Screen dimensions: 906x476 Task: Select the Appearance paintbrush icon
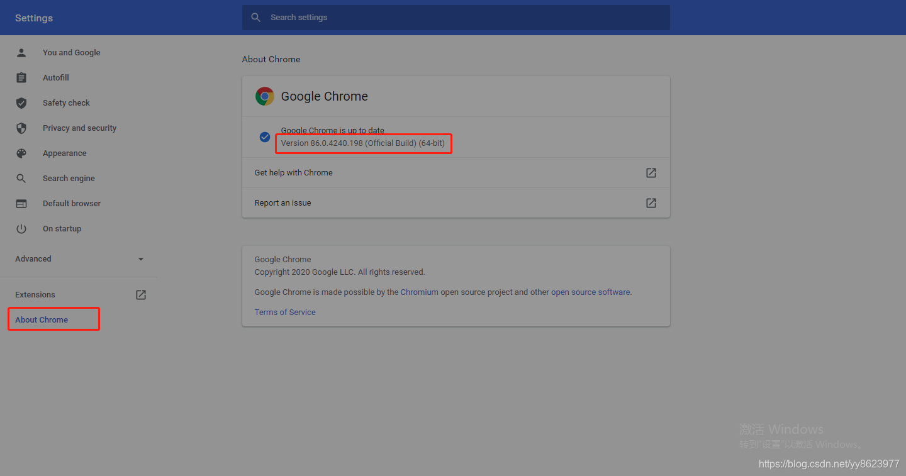[x=21, y=153]
